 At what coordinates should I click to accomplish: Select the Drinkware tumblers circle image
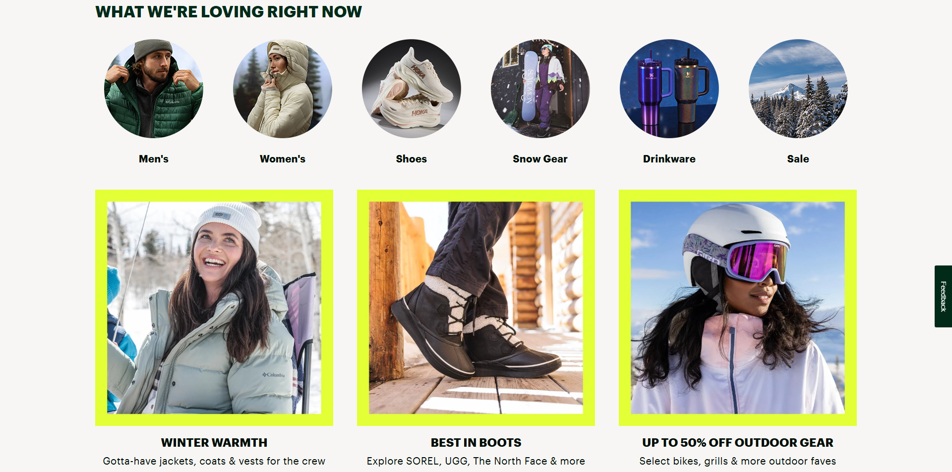pos(669,89)
